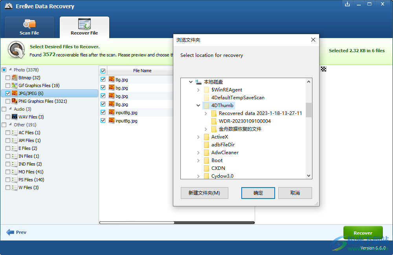Select the 4DefaultTempSaveScan folder
This screenshot has width=393, height=255.
(x=238, y=98)
